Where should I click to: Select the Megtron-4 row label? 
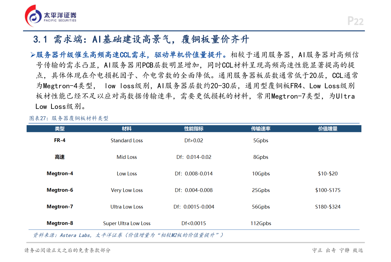click(60, 173)
